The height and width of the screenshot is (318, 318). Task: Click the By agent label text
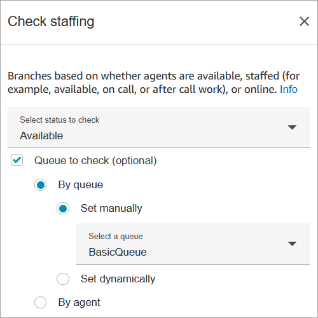[x=79, y=303]
